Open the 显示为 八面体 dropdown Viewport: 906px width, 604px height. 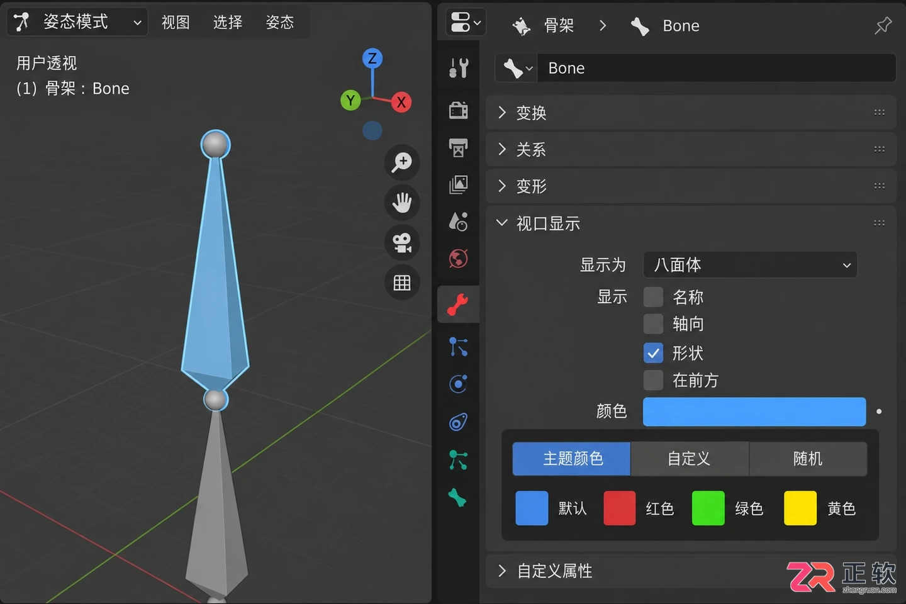point(750,265)
